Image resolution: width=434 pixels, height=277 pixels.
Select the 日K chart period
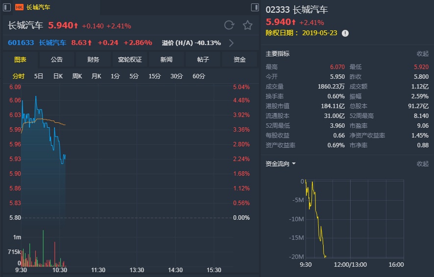pos(58,76)
